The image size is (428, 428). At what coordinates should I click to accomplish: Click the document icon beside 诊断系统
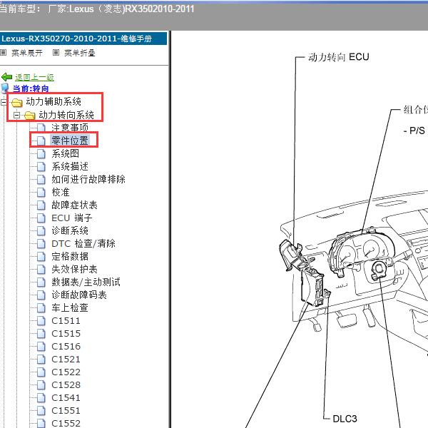(41, 230)
